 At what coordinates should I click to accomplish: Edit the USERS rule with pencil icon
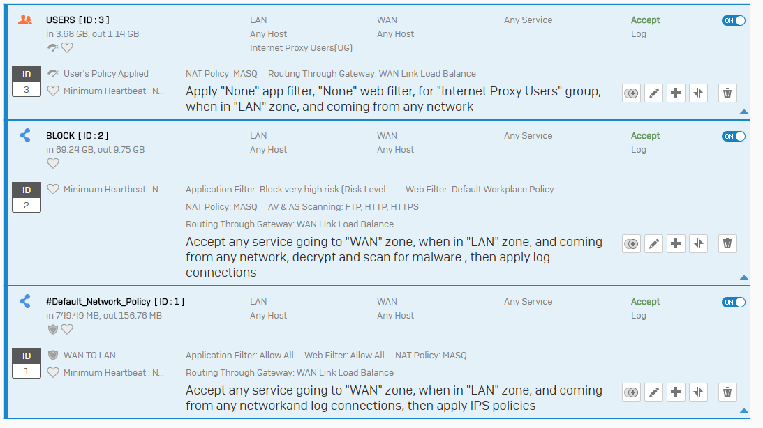pyautogui.click(x=653, y=93)
